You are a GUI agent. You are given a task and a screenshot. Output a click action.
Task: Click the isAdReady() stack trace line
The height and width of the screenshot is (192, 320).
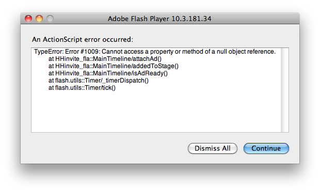[108, 73]
